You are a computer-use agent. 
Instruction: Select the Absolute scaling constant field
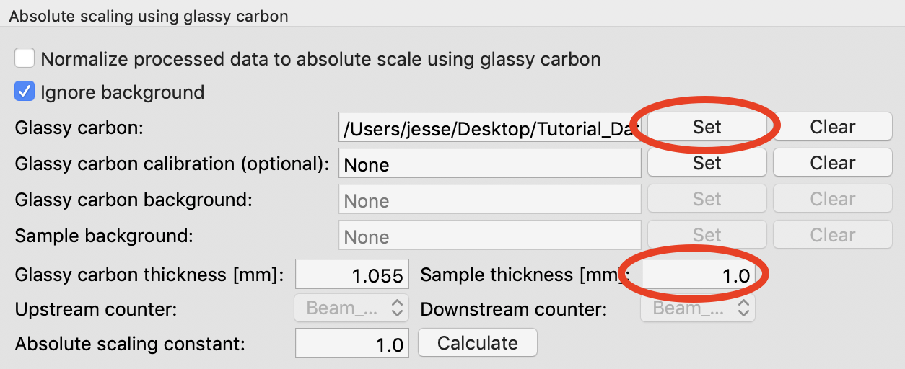coord(352,344)
